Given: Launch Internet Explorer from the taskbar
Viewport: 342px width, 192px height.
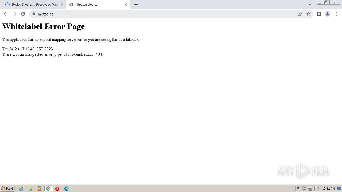Looking at the screenshot, I should (x=21, y=189).
